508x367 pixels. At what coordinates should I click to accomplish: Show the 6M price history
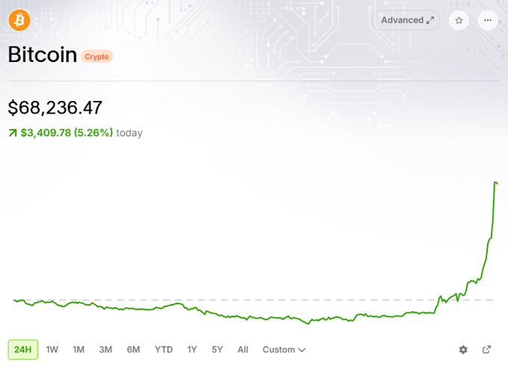134,350
